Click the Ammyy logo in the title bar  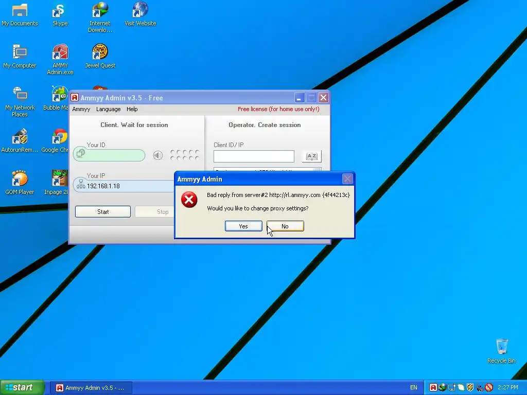click(x=75, y=98)
